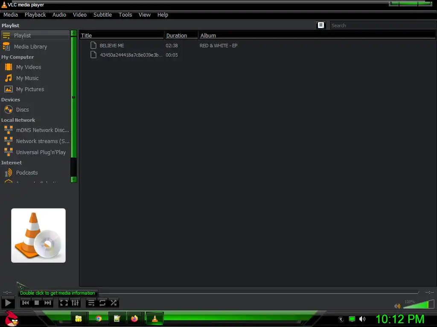Click the 10:12 PM clock

coord(400,319)
